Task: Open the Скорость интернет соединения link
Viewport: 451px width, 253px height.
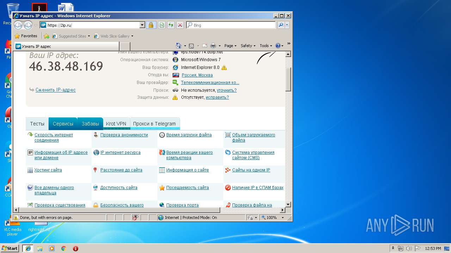Action: pos(54,137)
